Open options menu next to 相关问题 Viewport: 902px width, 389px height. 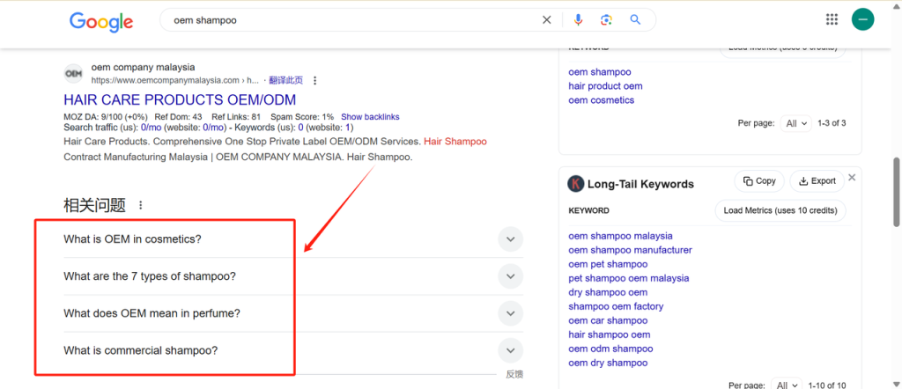[141, 204]
